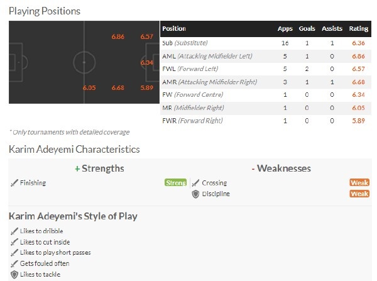Click the shield icon next to Likes to tackle
The height and width of the screenshot is (281, 377).
[14, 275]
